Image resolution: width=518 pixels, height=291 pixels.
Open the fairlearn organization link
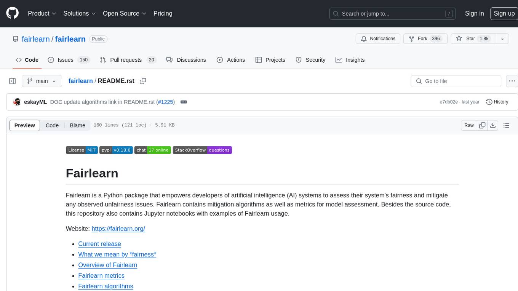click(x=36, y=39)
